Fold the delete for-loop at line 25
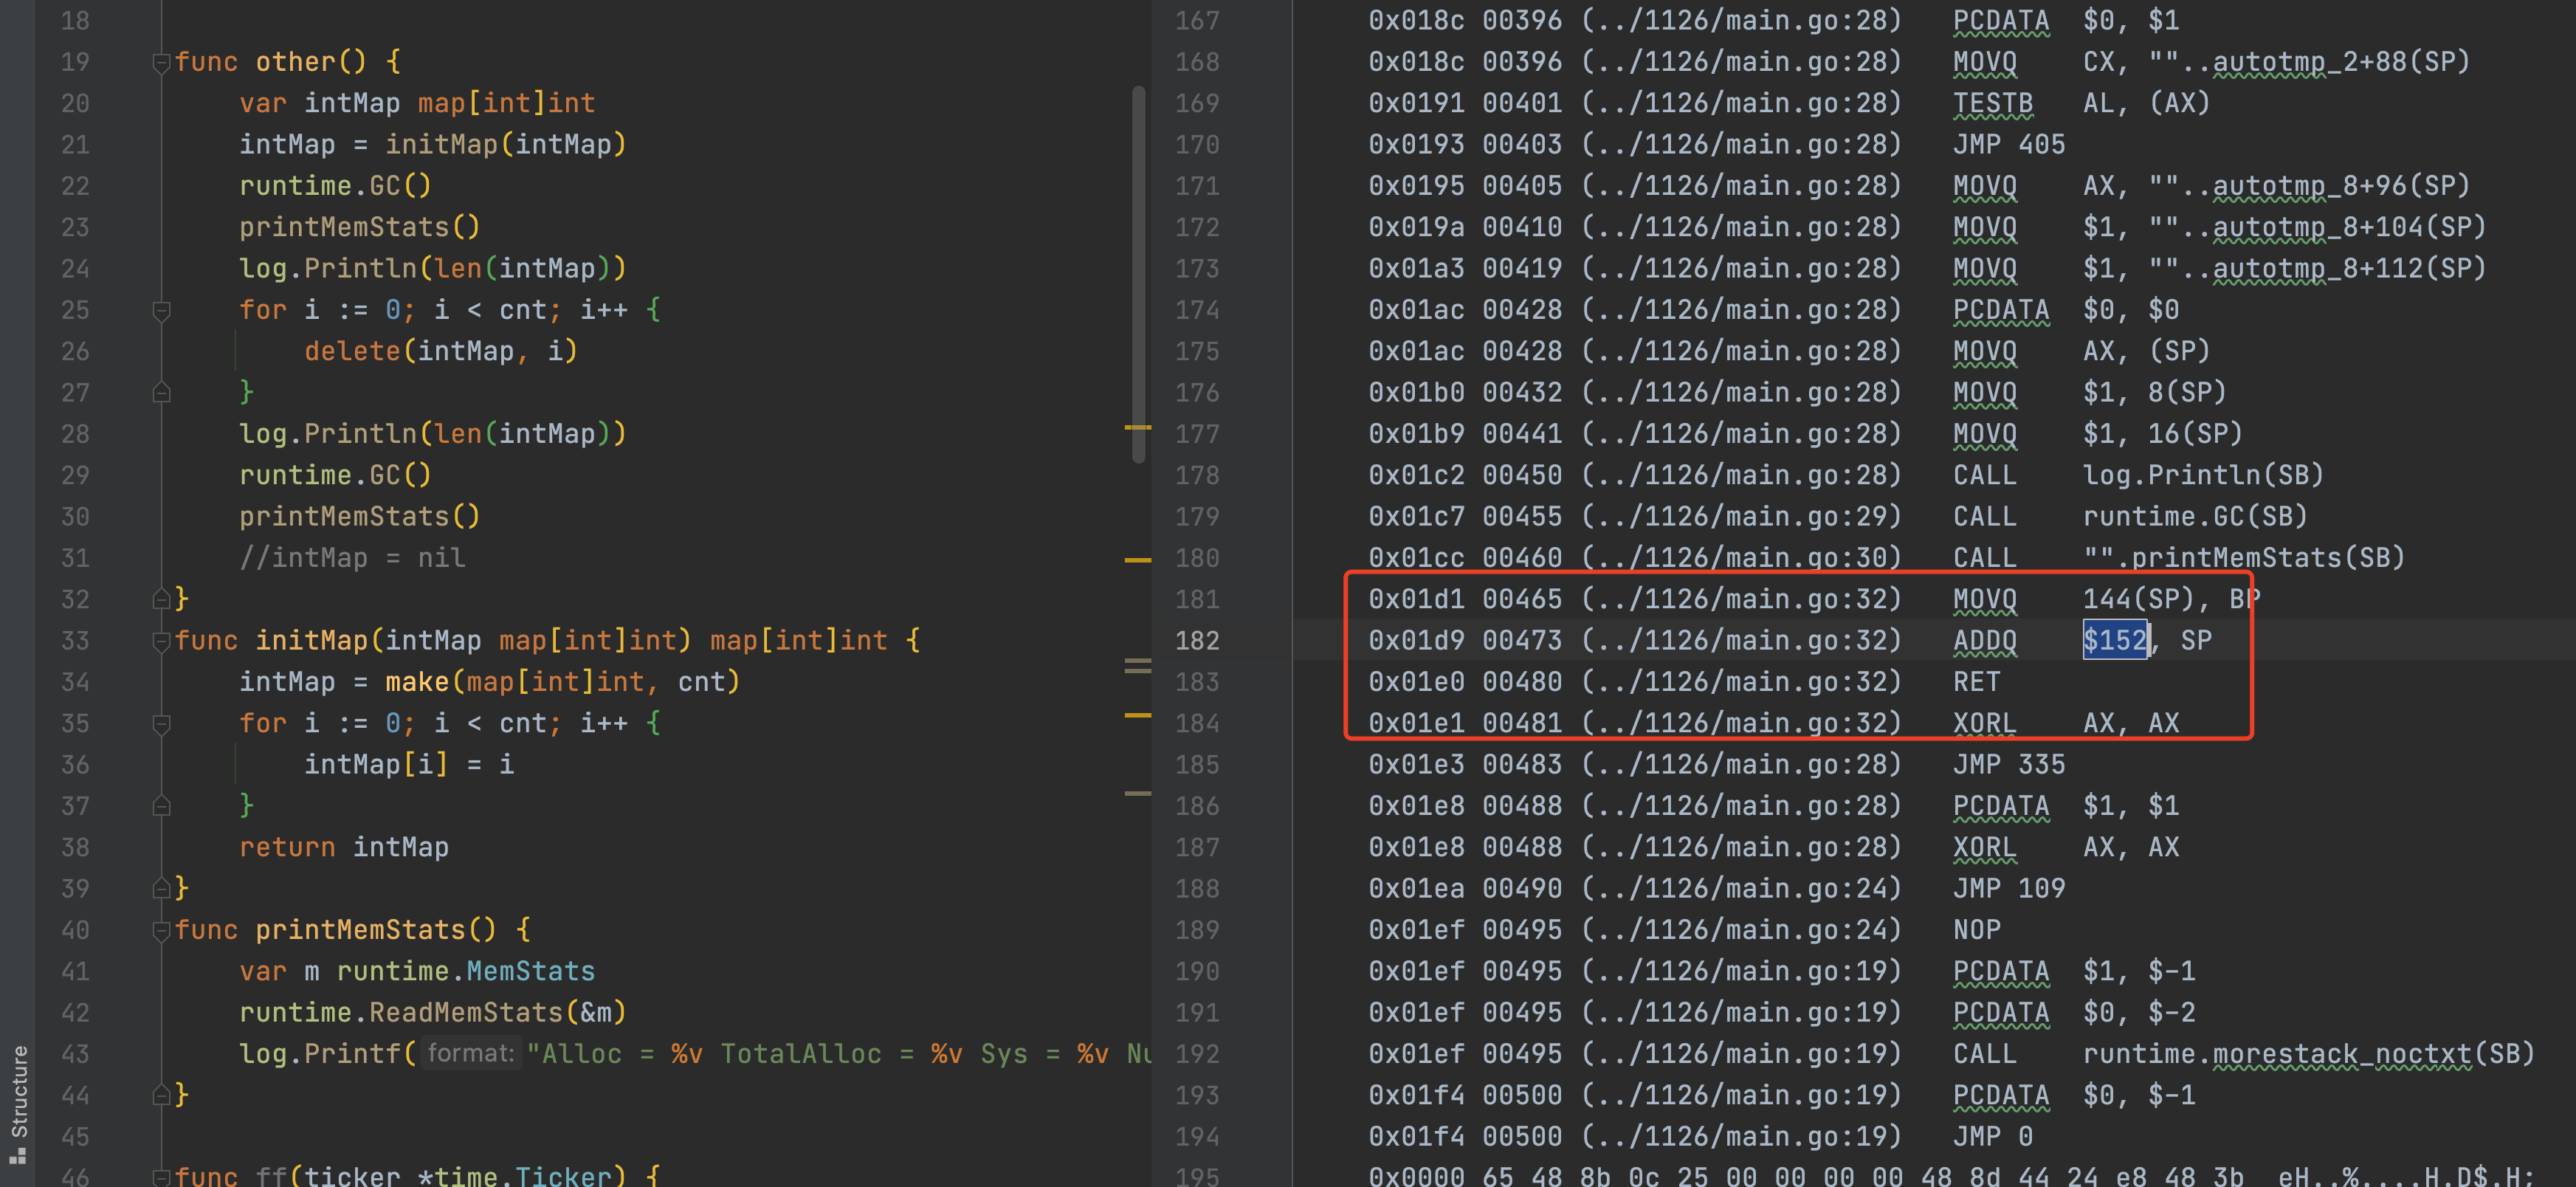Viewport: 2576px width, 1187px height. point(161,311)
